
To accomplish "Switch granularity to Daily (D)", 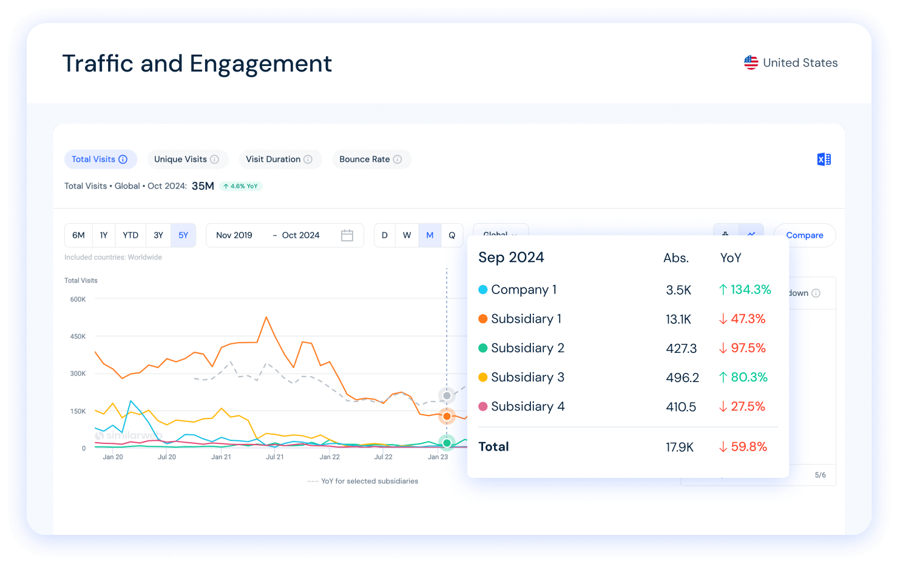I will pos(384,235).
